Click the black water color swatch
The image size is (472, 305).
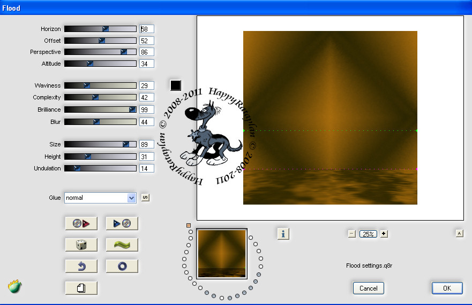[x=176, y=85]
